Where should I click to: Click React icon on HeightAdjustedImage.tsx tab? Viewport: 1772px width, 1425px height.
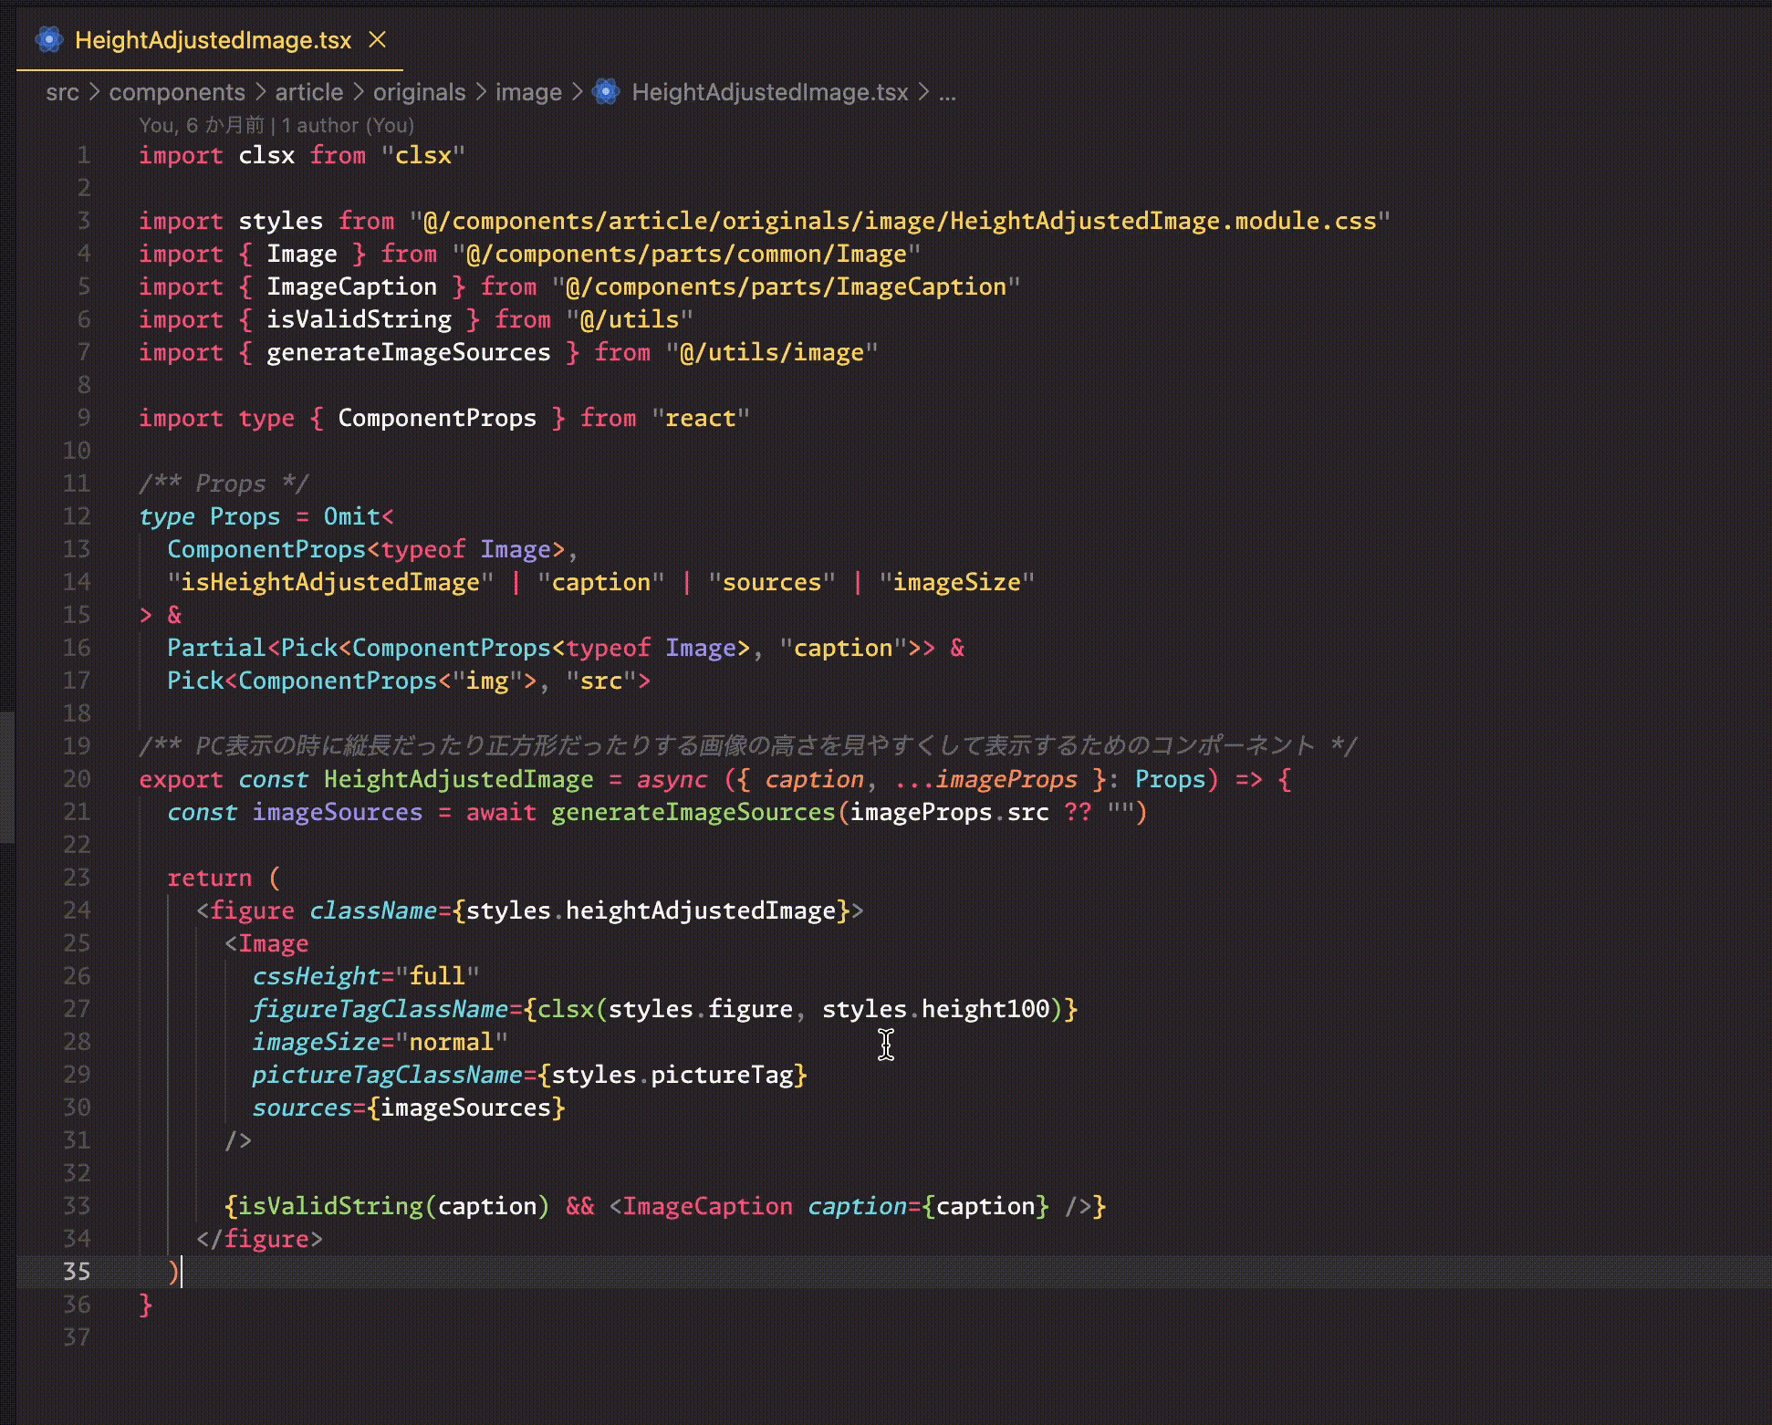(48, 40)
